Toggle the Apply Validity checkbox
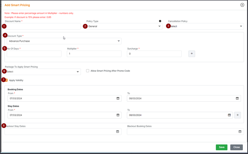This screenshot has height=154, width=248. 6,80
